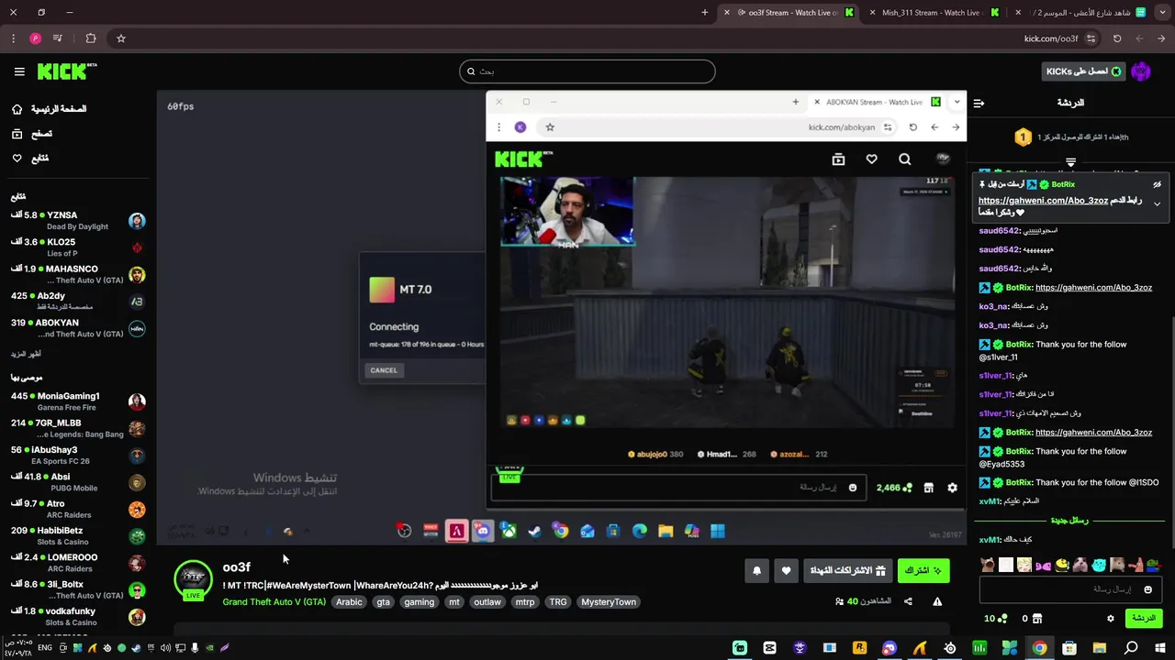The image size is (1175, 660).
Task: Click the Kick search field
Action: [x=587, y=71]
